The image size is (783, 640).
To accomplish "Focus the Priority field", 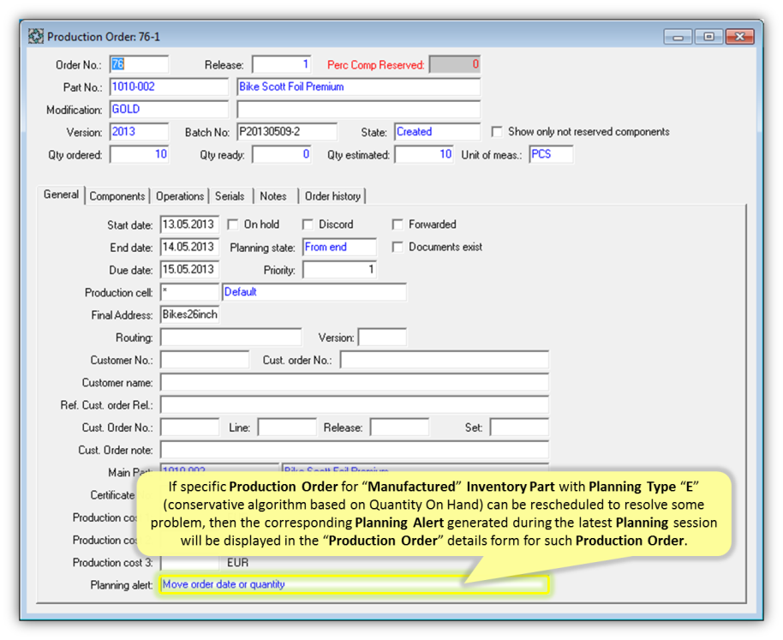I will (x=339, y=270).
